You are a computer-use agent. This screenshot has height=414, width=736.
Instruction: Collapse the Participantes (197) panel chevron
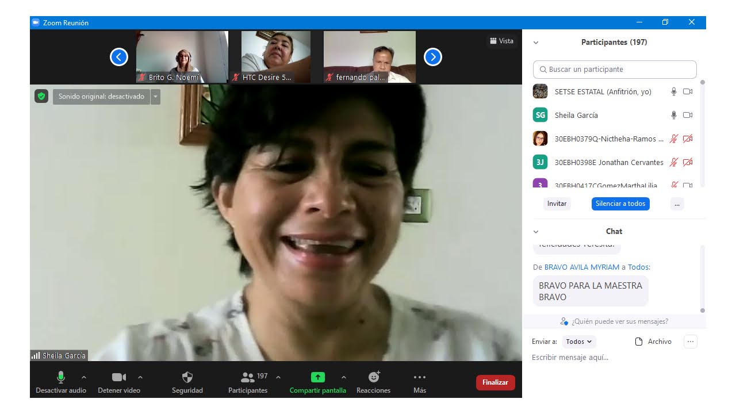pos(536,43)
